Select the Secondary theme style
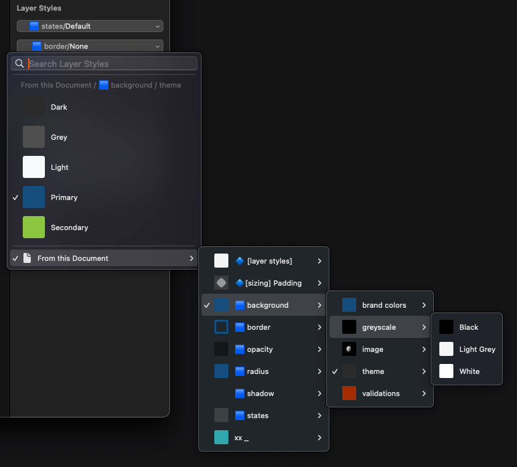Screen dimensions: 517x467 click(104, 227)
